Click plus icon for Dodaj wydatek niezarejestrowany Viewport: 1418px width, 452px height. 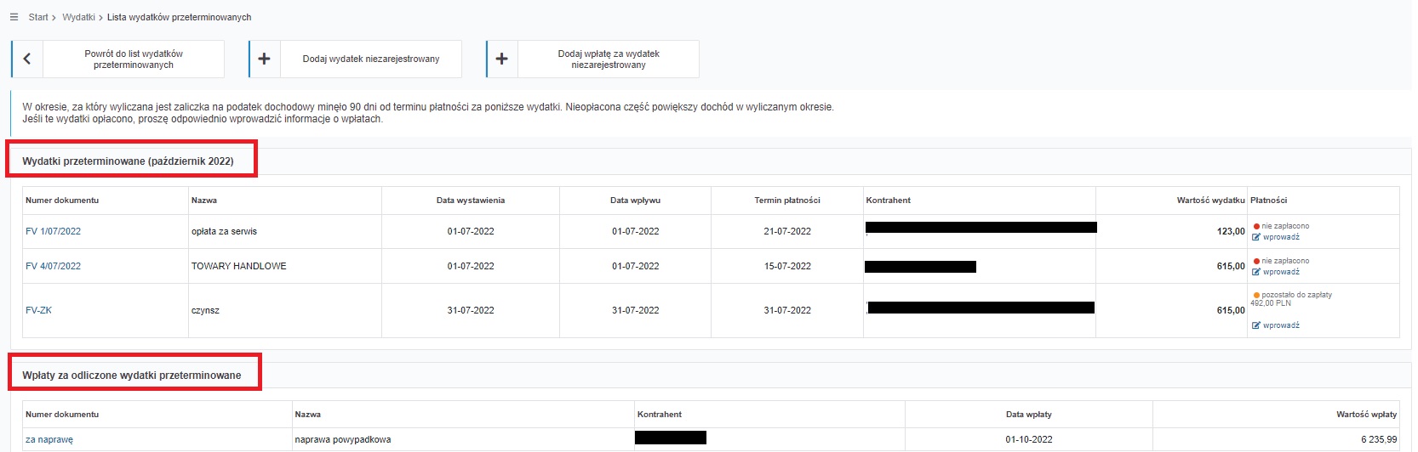click(x=264, y=59)
